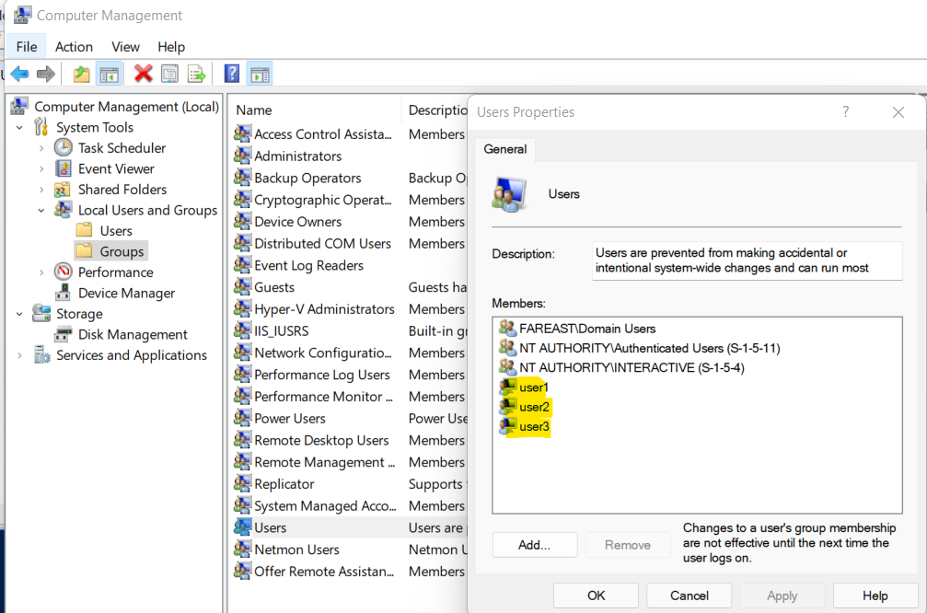Click the Performance gauge icon in tree
Viewport: 927px width, 613px height.
pos(64,272)
